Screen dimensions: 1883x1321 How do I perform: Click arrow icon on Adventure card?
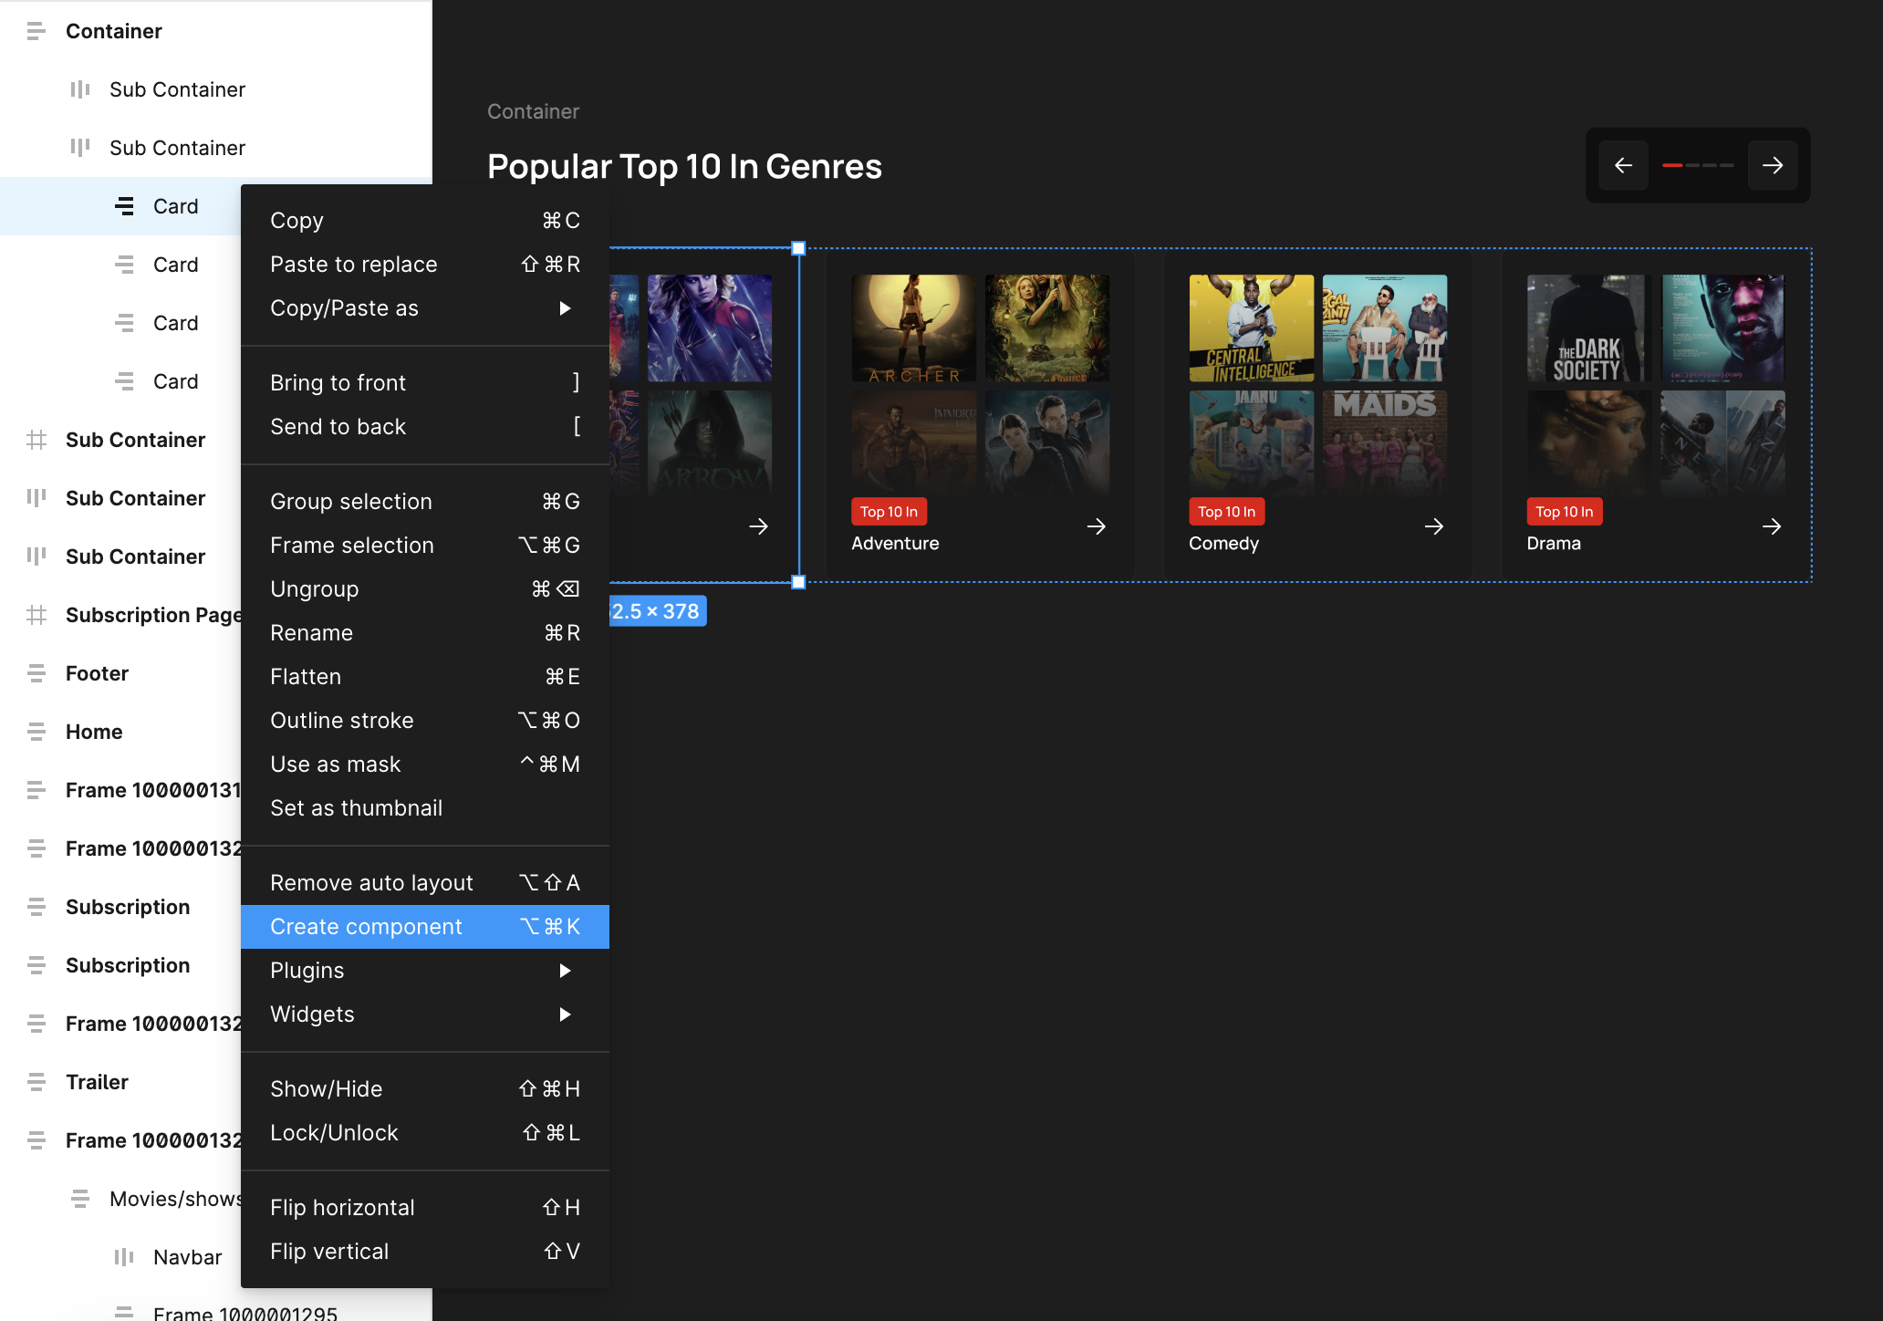[x=1096, y=526]
